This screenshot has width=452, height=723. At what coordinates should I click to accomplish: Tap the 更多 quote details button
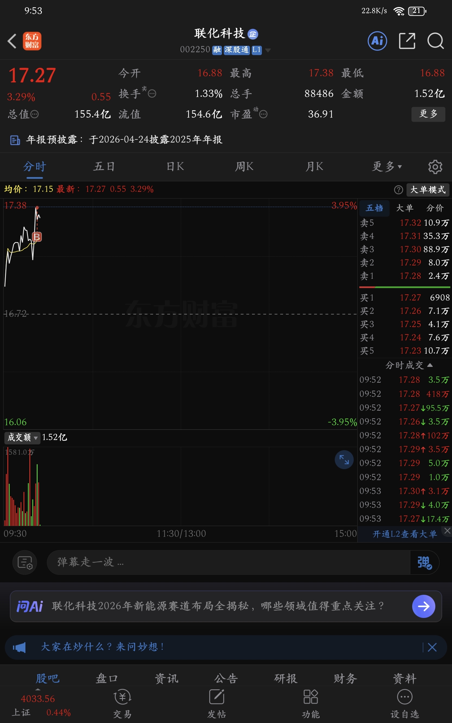pyautogui.click(x=428, y=114)
